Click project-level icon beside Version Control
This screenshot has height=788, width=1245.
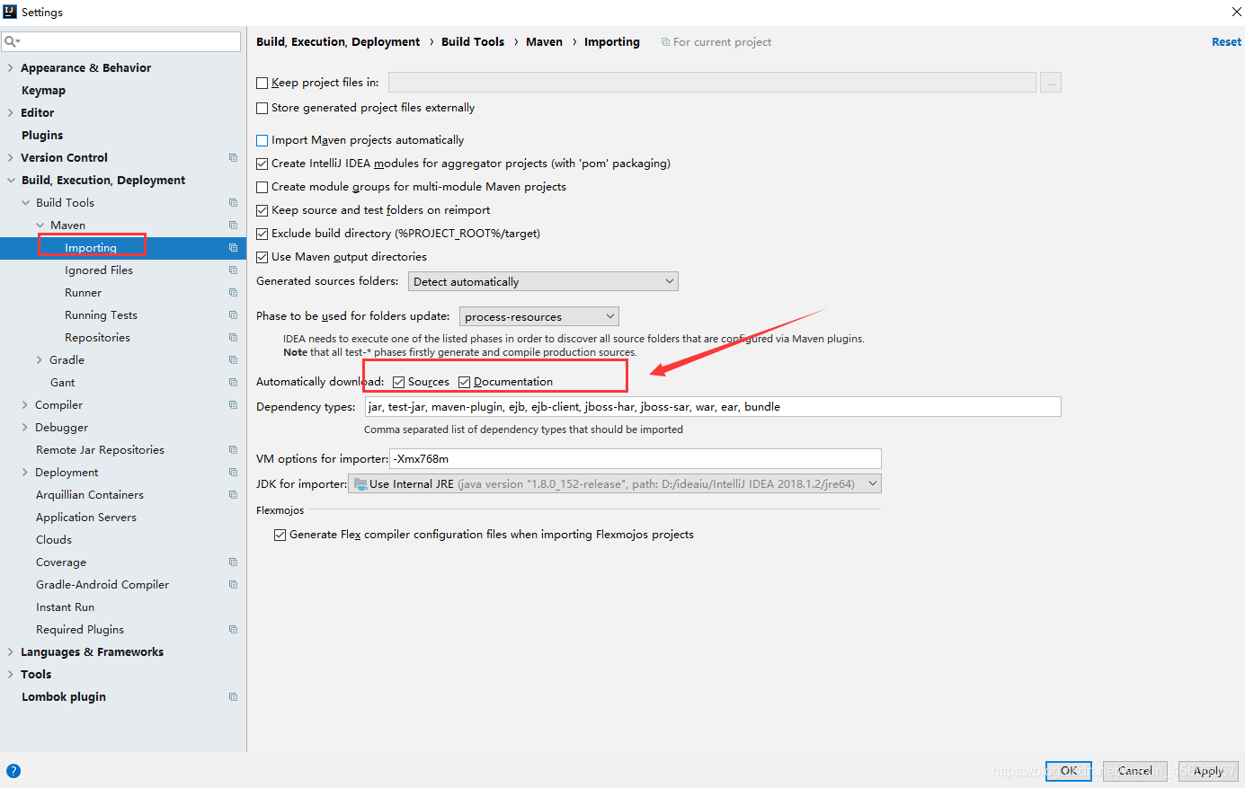coord(233,157)
